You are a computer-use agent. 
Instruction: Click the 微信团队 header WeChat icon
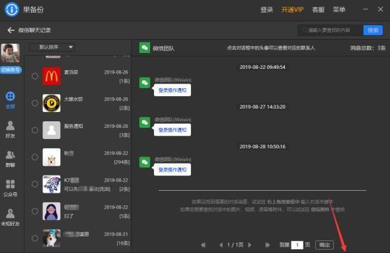pyautogui.click(x=145, y=48)
